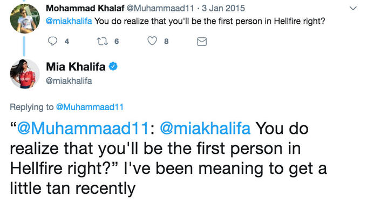
Task: Click Mia Khalifa's verified blue badge
Action: click(113, 66)
